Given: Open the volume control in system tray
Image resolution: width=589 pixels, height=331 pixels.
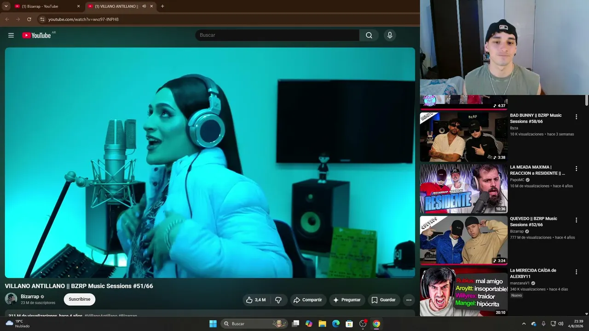Looking at the screenshot, I should [560, 324].
